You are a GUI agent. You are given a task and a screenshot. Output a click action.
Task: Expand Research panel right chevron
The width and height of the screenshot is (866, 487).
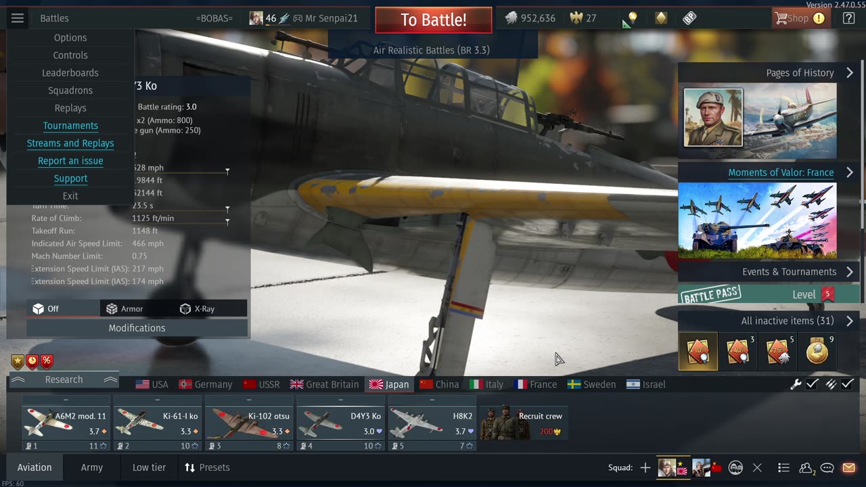tap(110, 379)
